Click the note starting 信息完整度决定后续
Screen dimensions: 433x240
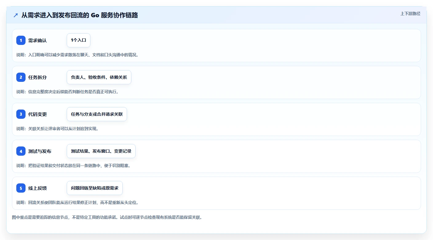coord(67,92)
